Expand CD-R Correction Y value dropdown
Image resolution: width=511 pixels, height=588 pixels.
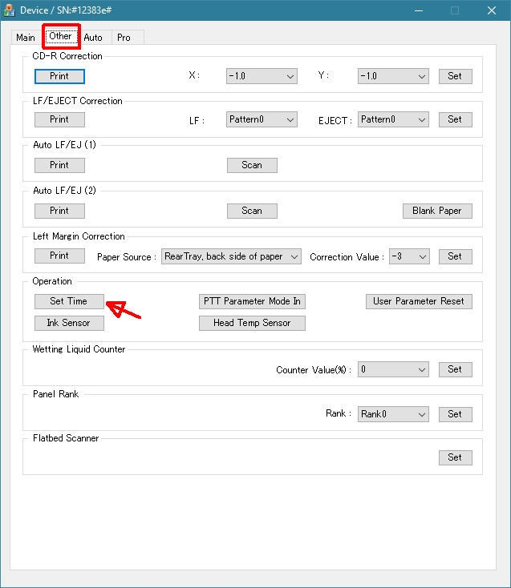click(x=393, y=76)
